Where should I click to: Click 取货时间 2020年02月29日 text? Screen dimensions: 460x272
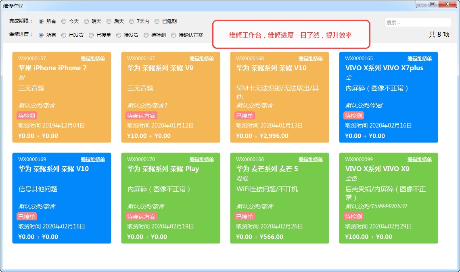coord(378,226)
